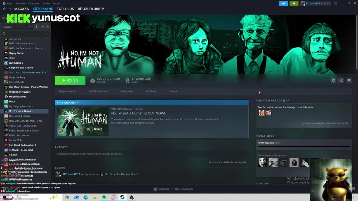Open Task View taskbar icon

point(67,197)
